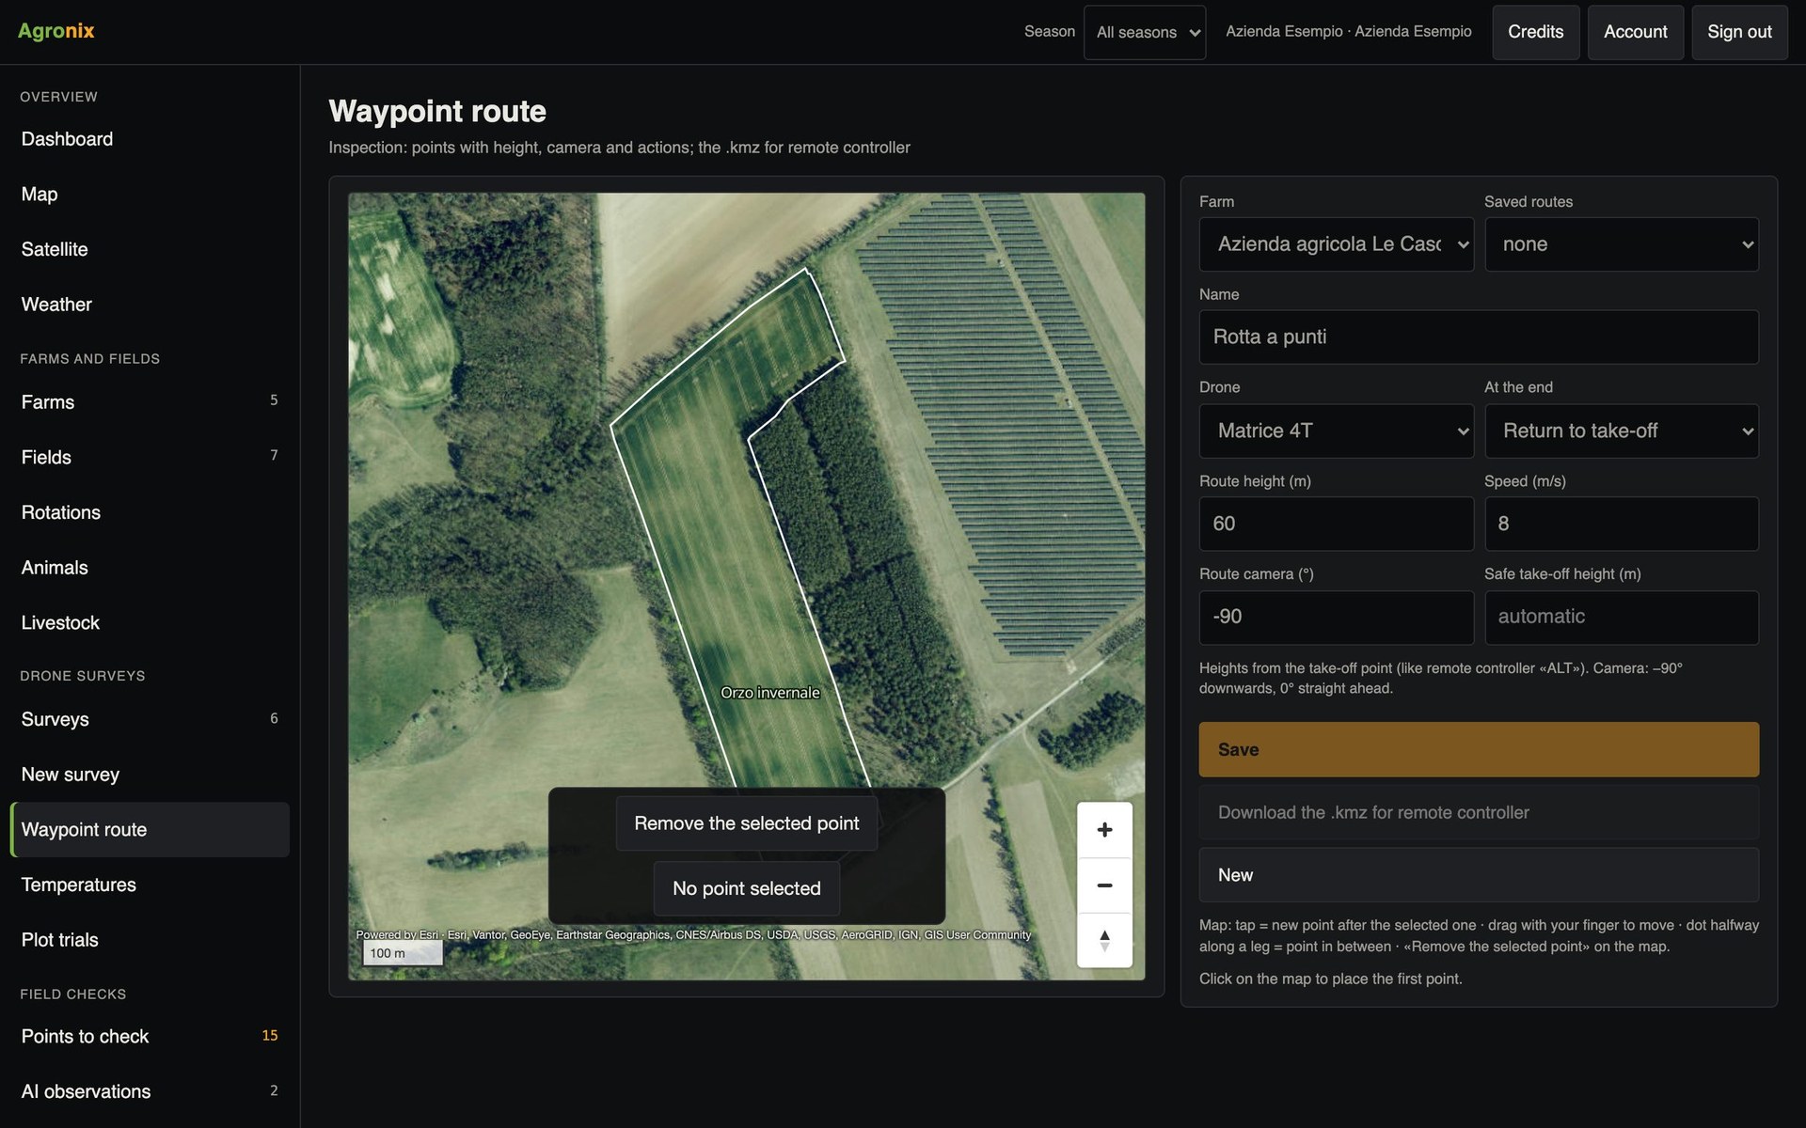Open Livestock section
Image resolution: width=1806 pixels, height=1128 pixels.
point(150,622)
